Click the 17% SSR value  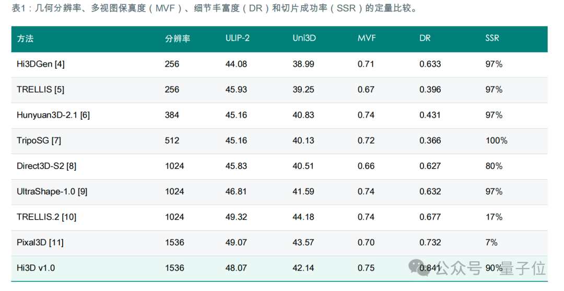pos(494,217)
